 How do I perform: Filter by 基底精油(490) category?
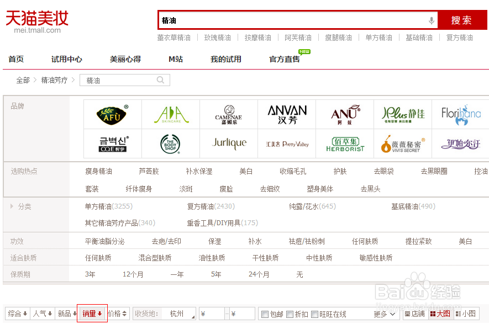413,206
